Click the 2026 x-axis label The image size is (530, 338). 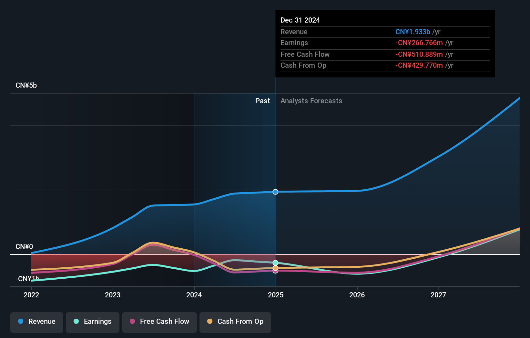point(357,295)
